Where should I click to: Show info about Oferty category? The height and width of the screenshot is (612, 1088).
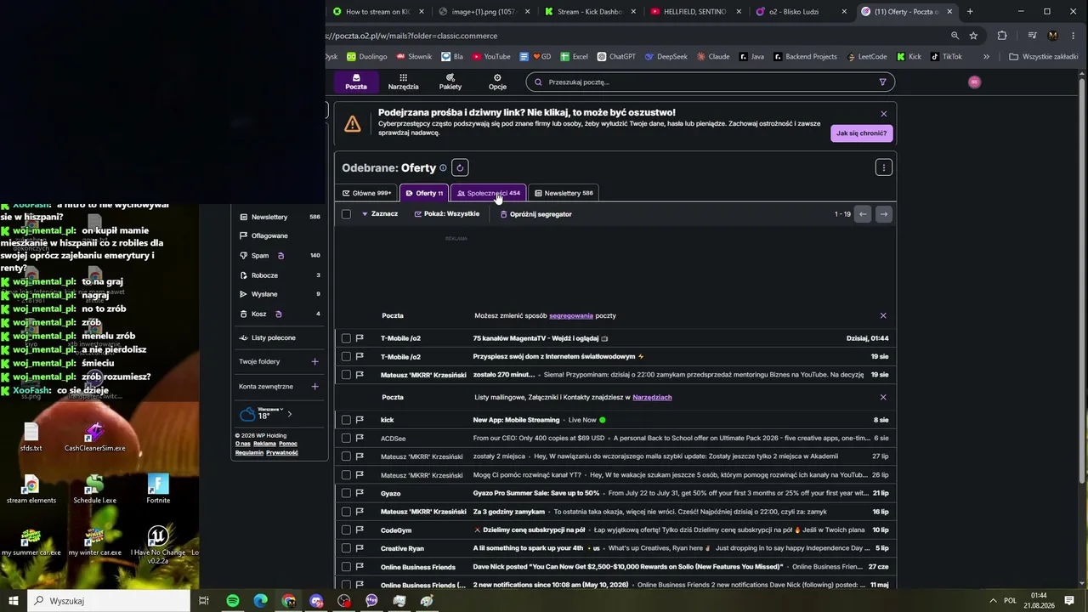[443, 168]
